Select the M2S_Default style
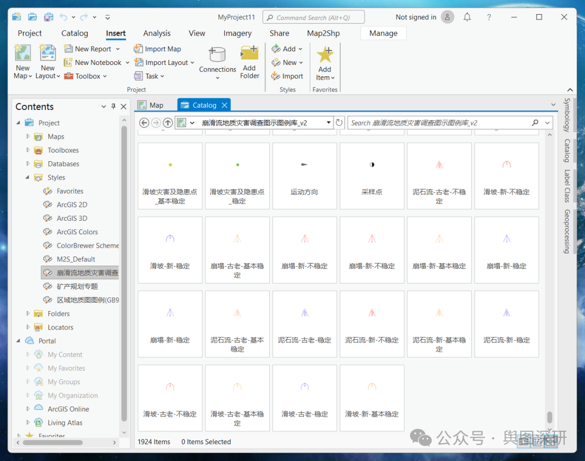 tap(76, 259)
